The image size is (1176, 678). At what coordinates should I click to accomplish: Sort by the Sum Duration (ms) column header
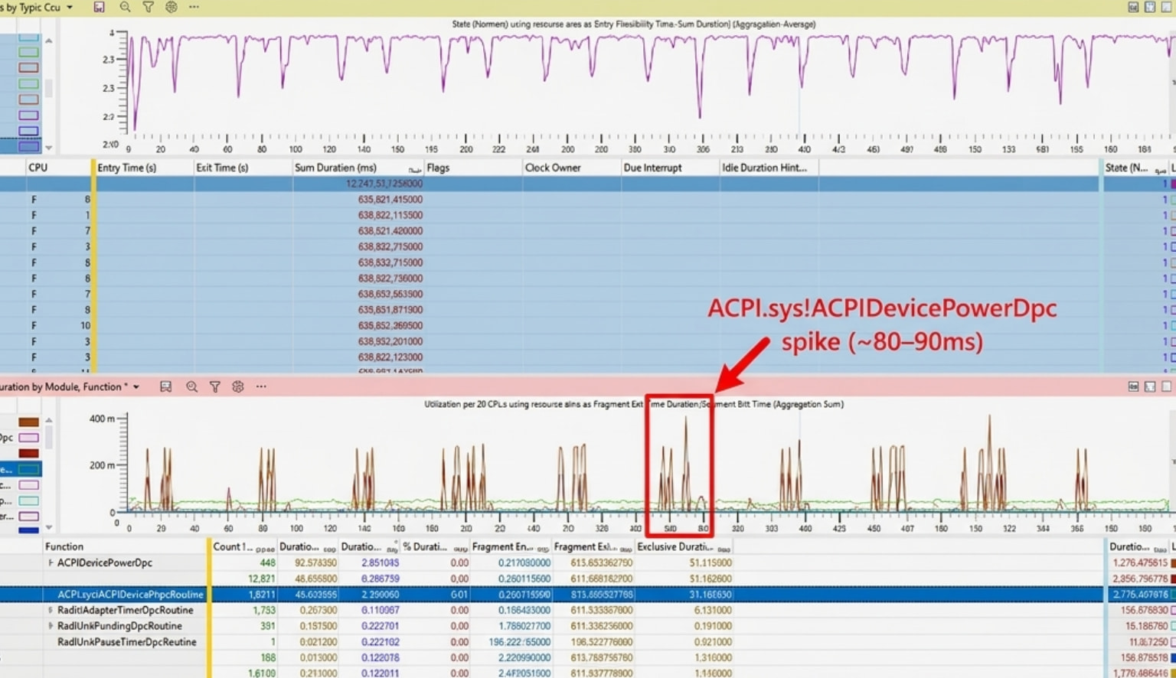coord(335,168)
